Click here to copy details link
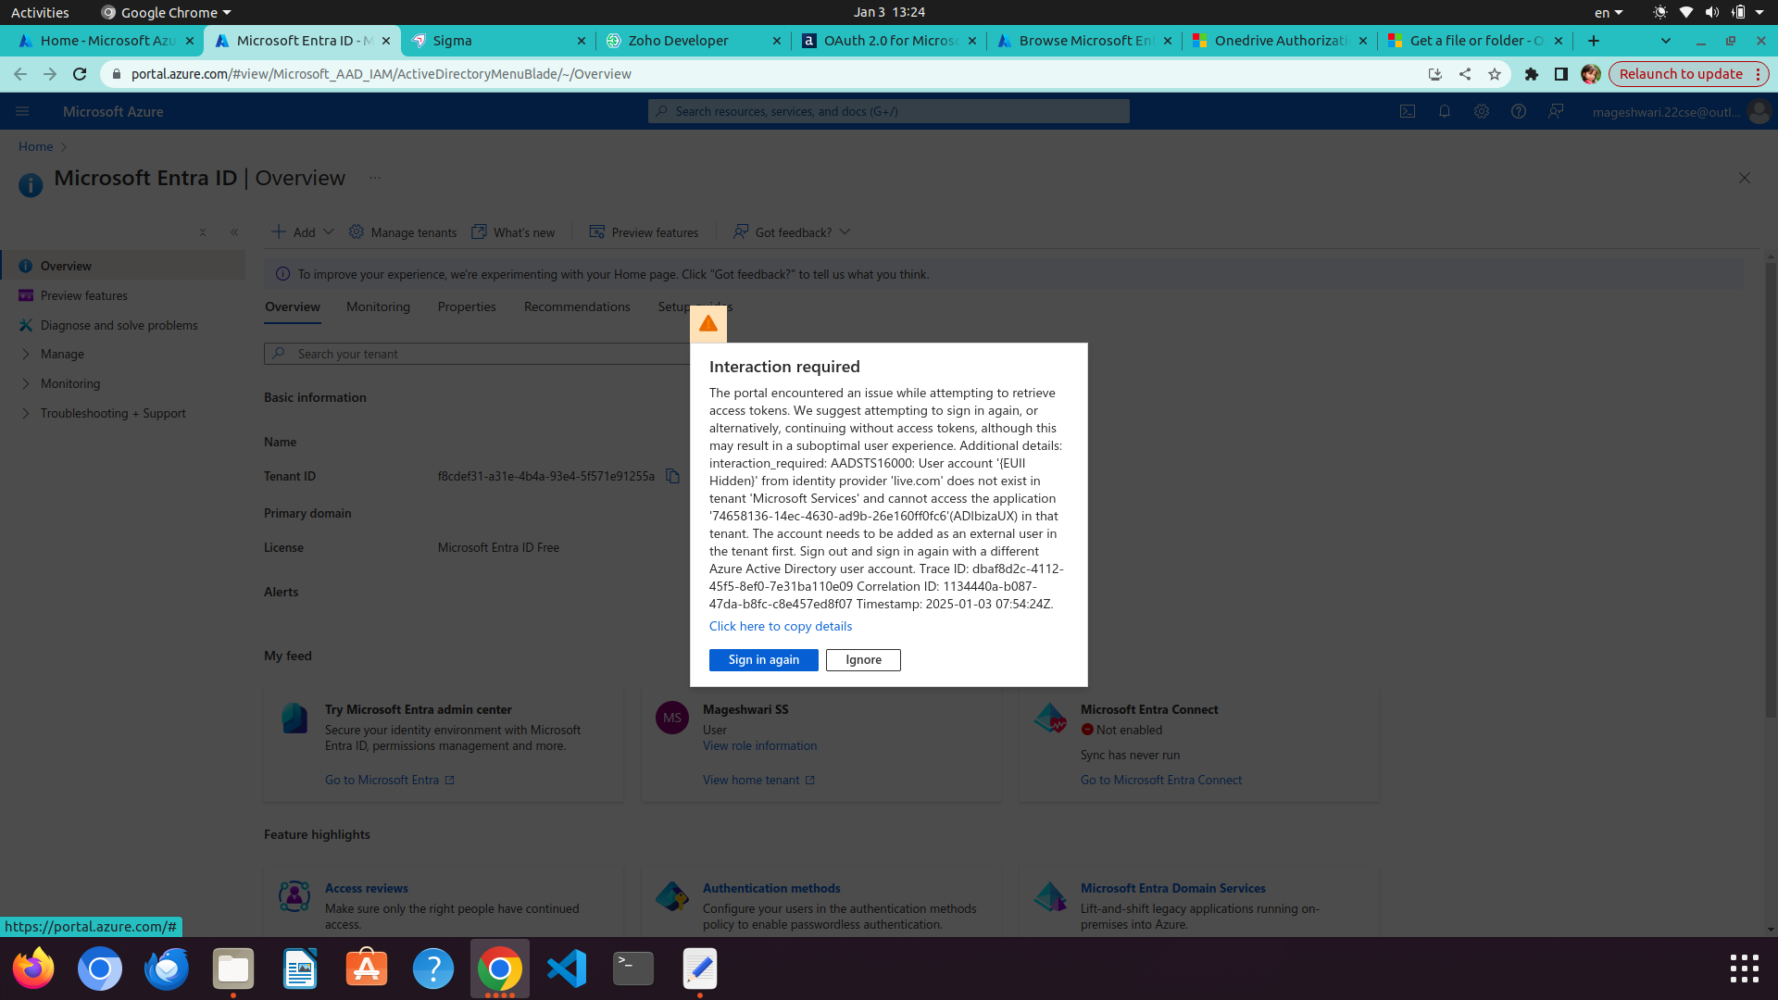This screenshot has width=1778, height=1000. pyautogui.click(x=780, y=626)
